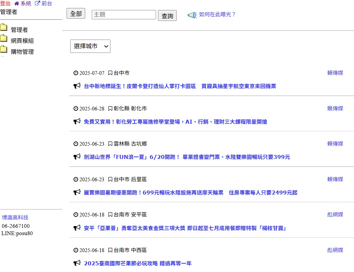Open the 如何在此曝光？ link
Viewport: 354px width, 272px height.
coord(217,14)
